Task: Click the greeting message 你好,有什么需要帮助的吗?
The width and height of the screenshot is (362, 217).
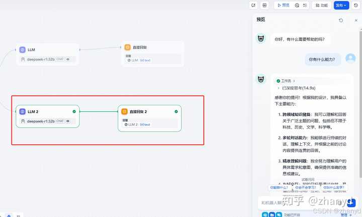Action: pos(300,40)
